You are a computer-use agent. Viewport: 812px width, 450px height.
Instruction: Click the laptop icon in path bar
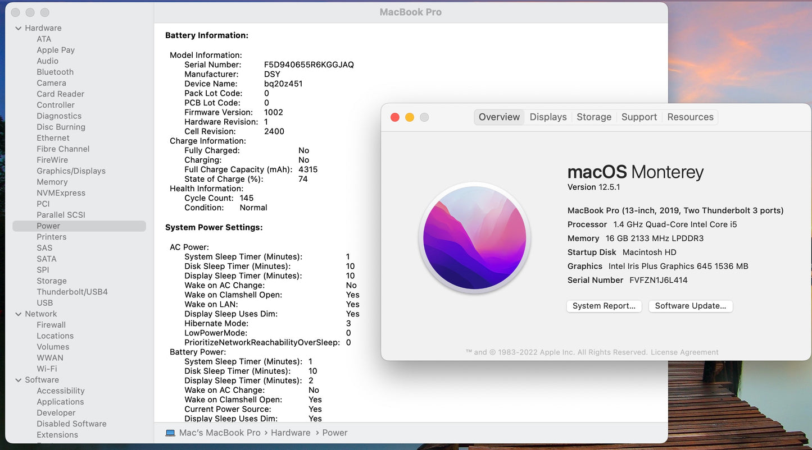pos(170,433)
